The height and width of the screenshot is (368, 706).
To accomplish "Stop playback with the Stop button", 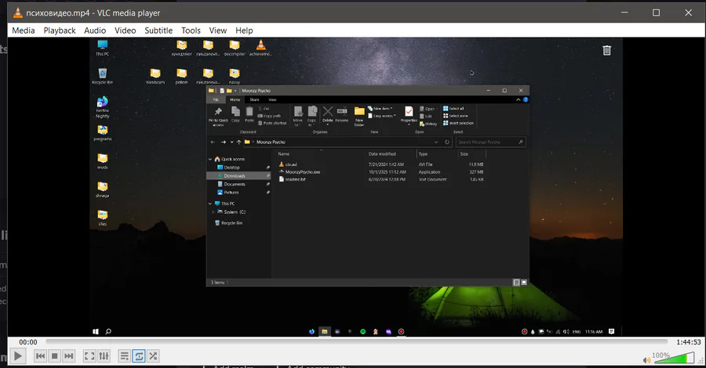I will pyautogui.click(x=54, y=356).
